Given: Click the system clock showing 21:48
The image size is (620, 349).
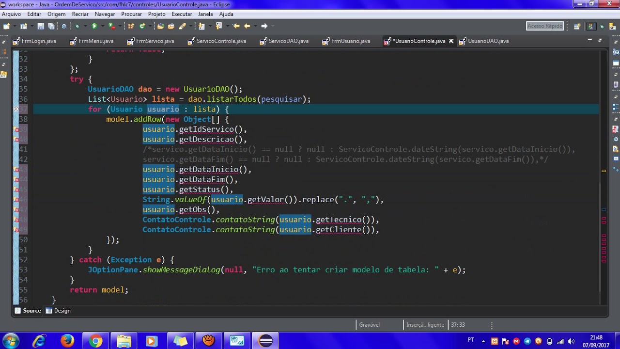Looking at the screenshot, I should pos(596,337).
